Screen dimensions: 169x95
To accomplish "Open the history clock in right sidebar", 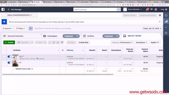I will click(166, 33).
